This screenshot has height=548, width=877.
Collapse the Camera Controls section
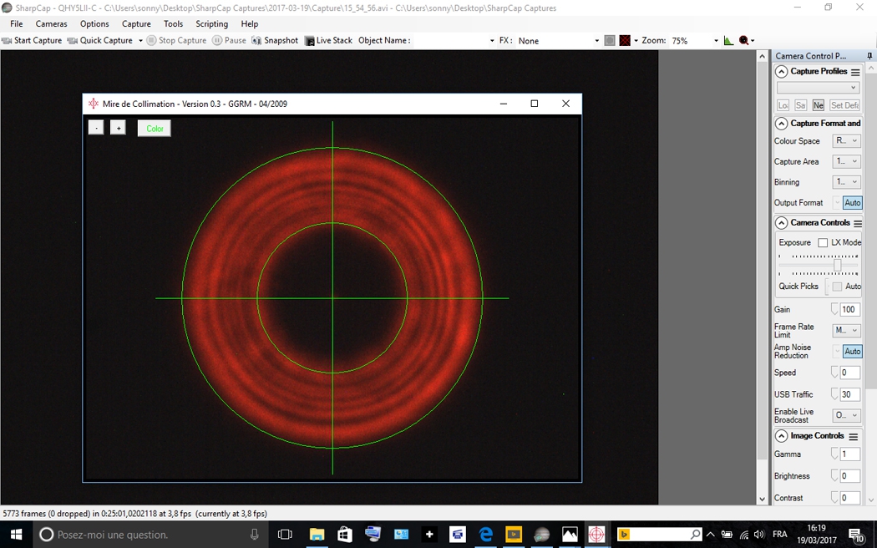[x=781, y=223]
